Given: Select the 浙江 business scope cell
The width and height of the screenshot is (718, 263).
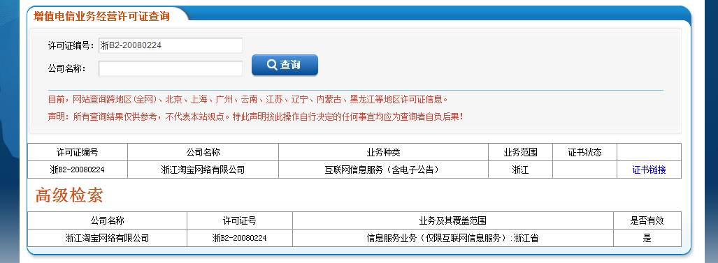Looking at the screenshot, I should 521,170.
